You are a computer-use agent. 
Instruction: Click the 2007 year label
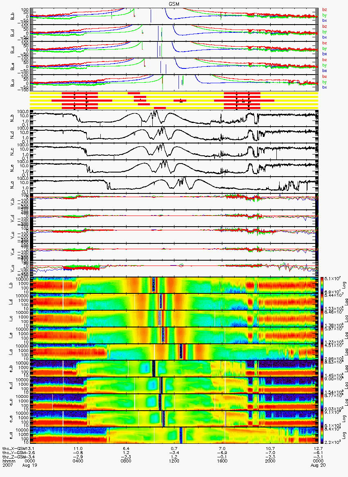(x=7, y=465)
